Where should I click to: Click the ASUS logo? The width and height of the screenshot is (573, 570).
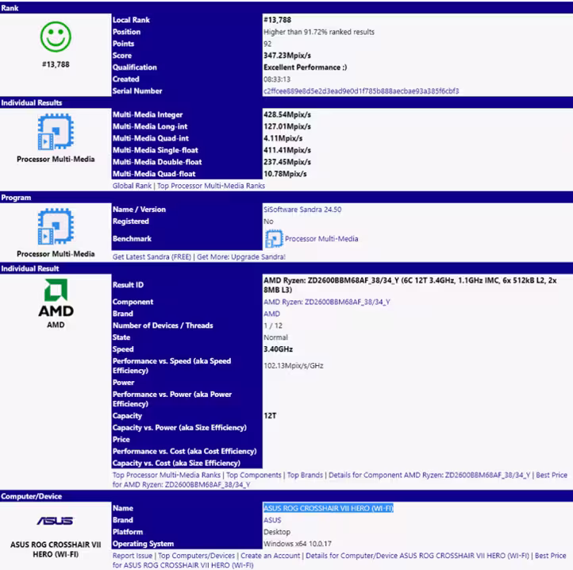56,521
